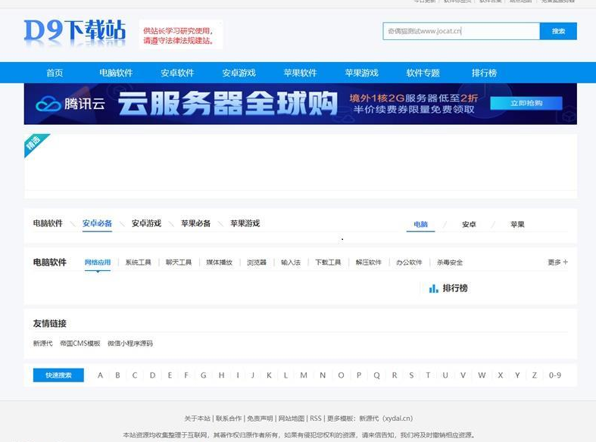
Task: Select the 电脑软件 recommendation tab
Action: click(x=48, y=223)
